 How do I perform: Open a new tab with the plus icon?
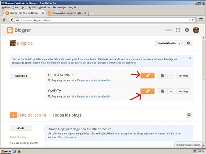[x=92, y=13]
